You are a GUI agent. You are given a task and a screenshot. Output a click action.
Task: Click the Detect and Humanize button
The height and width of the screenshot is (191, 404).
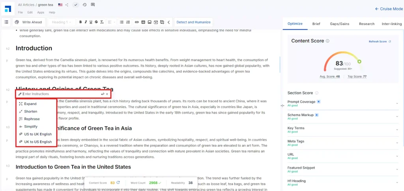(x=193, y=22)
